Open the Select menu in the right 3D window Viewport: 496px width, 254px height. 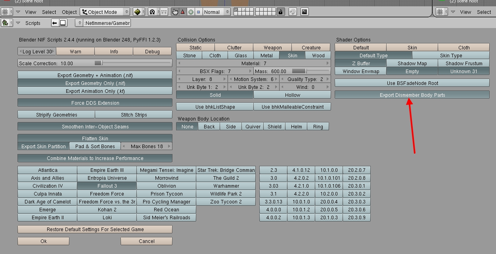pyautogui.click(x=484, y=12)
